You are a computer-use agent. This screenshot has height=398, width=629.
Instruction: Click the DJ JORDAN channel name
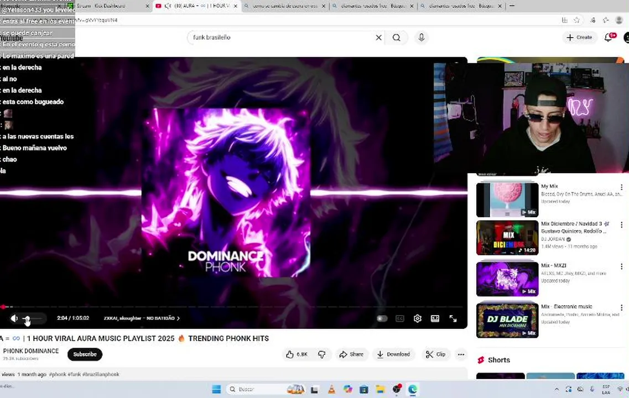(553, 239)
